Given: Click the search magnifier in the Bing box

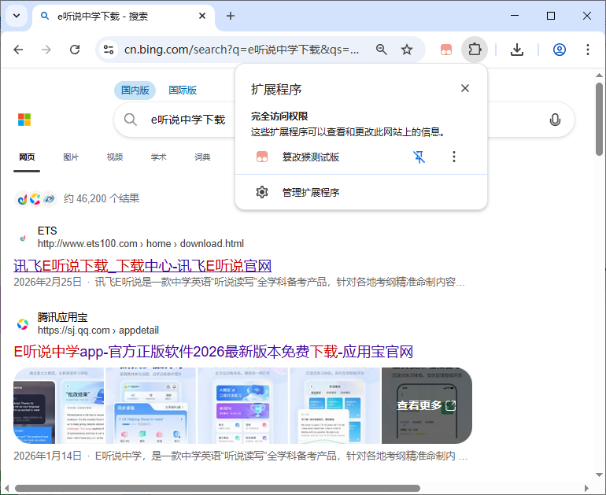Looking at the screenshot, I should (130, 120).
